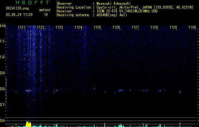199x127 pixels.
Task: Click the HROFFT title text
Action: (x=33, y=3)
